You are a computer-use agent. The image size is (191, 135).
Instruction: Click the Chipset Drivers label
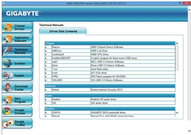pos(19,28)
